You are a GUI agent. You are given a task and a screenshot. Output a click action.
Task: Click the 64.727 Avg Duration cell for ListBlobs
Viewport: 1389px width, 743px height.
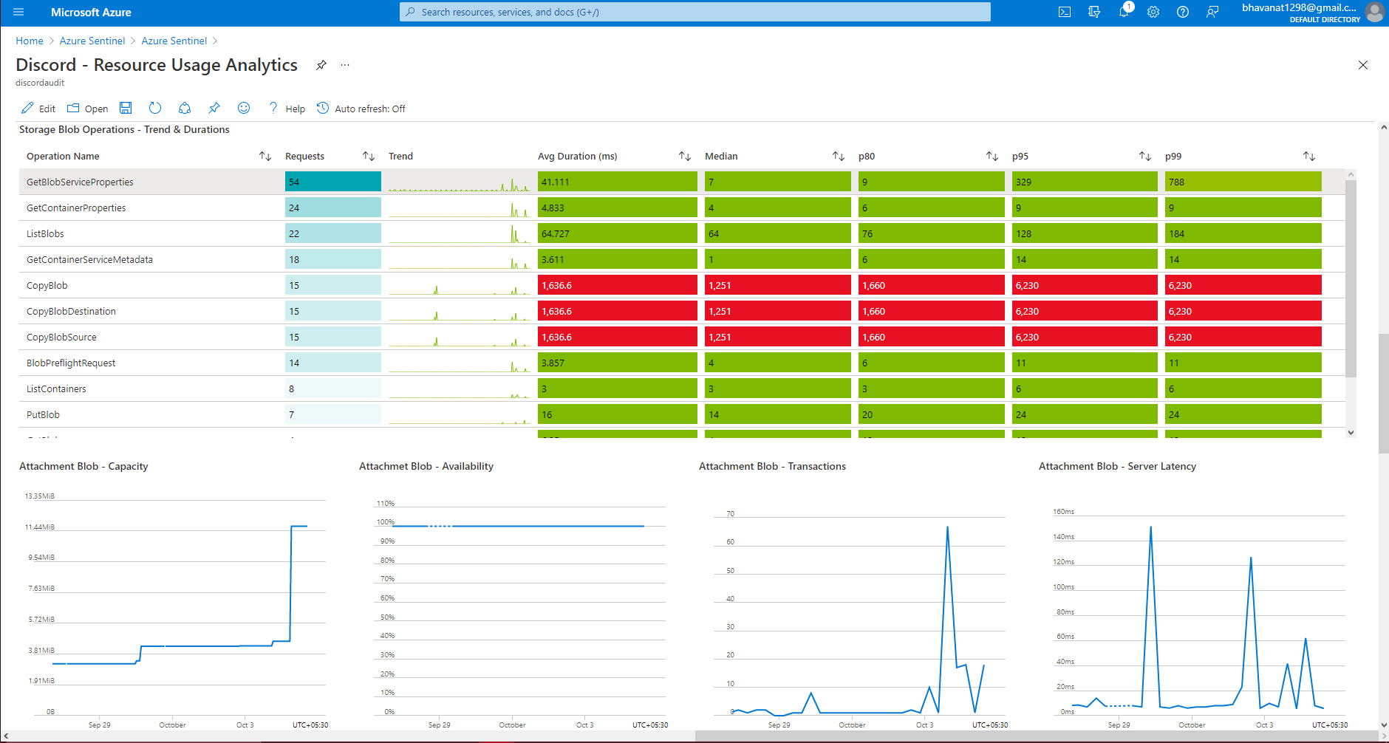(x=618, y=233)
